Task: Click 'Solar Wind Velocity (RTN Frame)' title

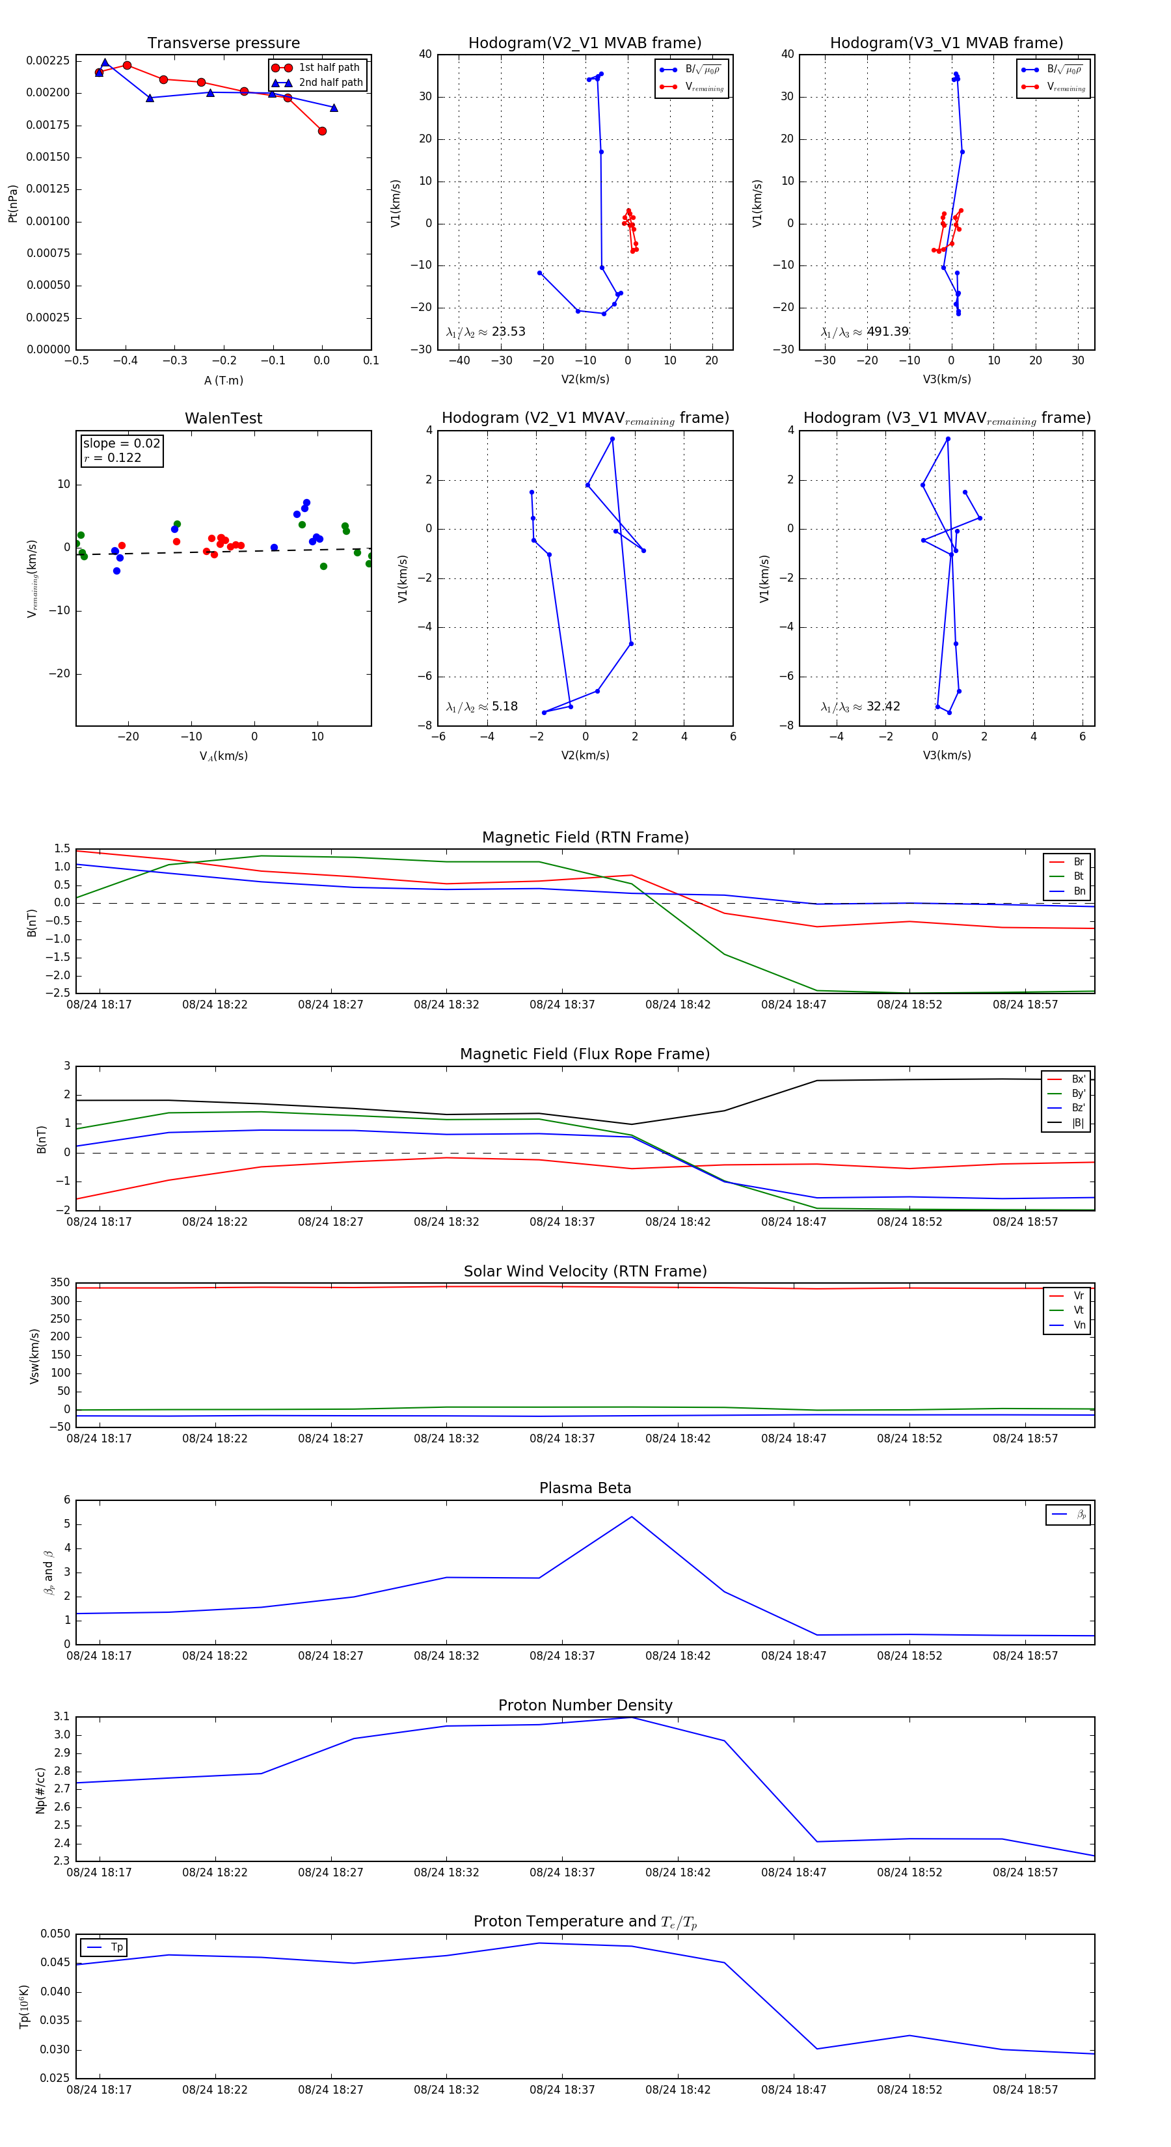Action: 585,1271
